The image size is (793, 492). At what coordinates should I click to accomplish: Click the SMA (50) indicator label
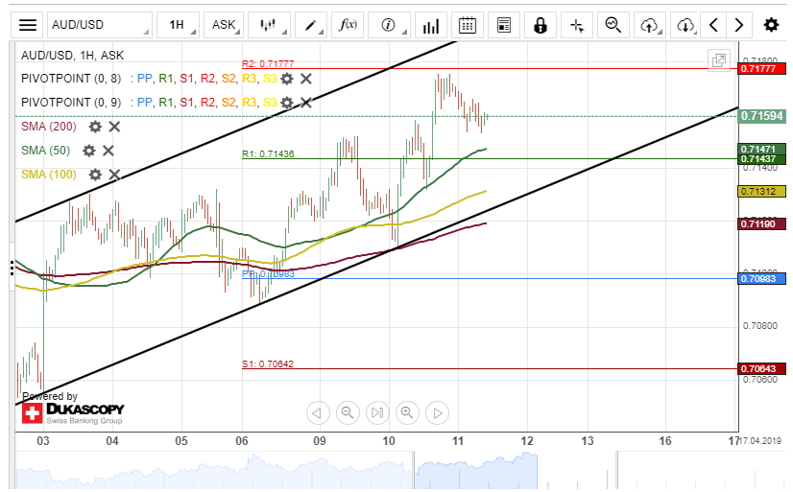(x=45, y=151)
